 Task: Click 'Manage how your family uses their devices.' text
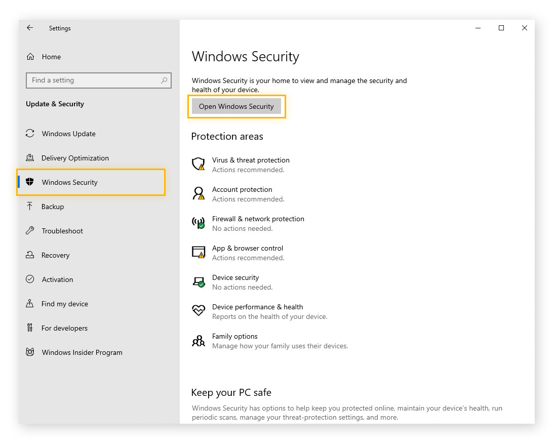[x=280, y=346]
